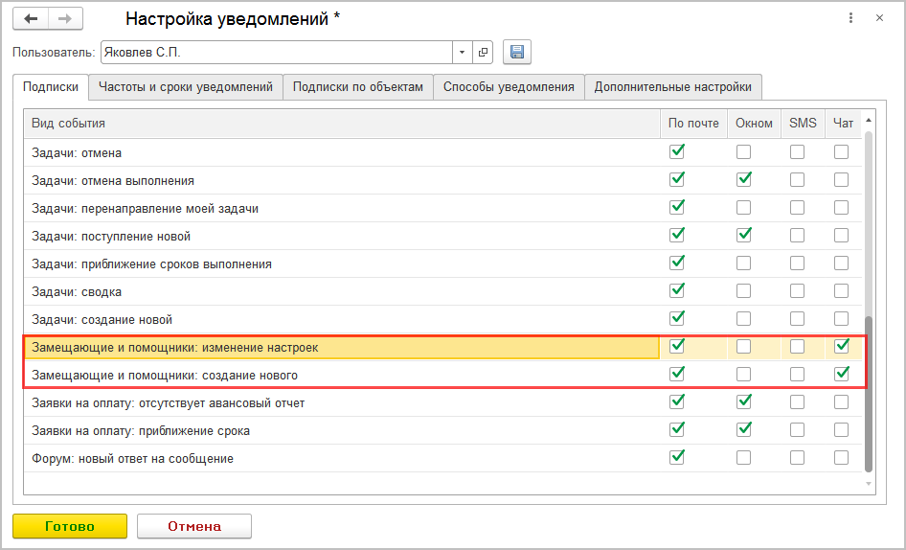Enable window notification for 'Задачи: отмена'
The height and width of the screenshot is (550, 906).
[x=743, y=152]
